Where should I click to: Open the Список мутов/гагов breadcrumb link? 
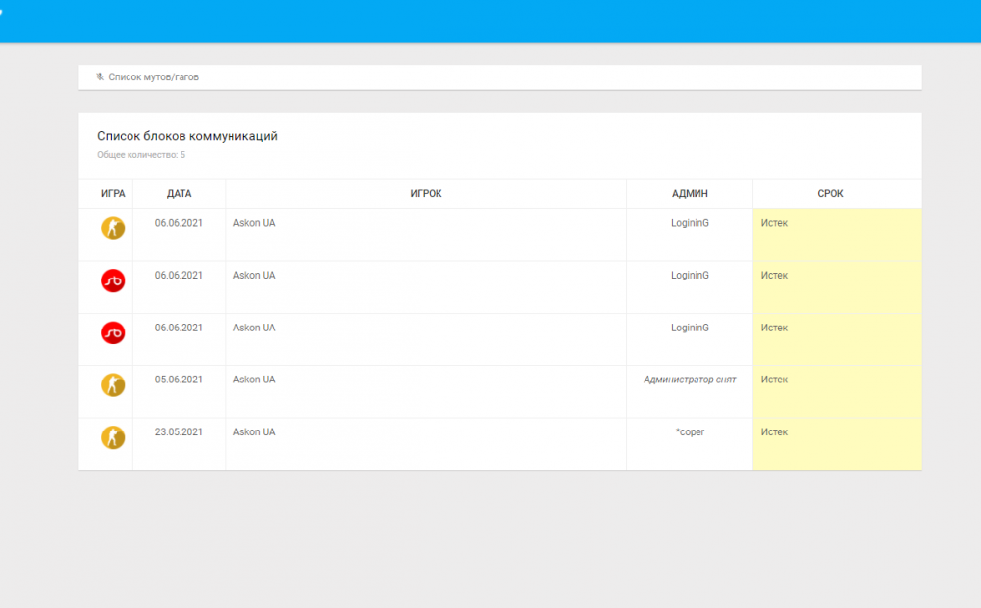(x=153, y=76)
